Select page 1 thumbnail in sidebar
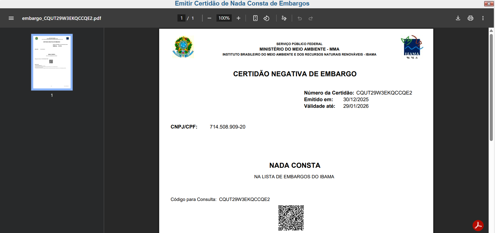The width and height of the screenshot is (495, 233). coord(52,62)
